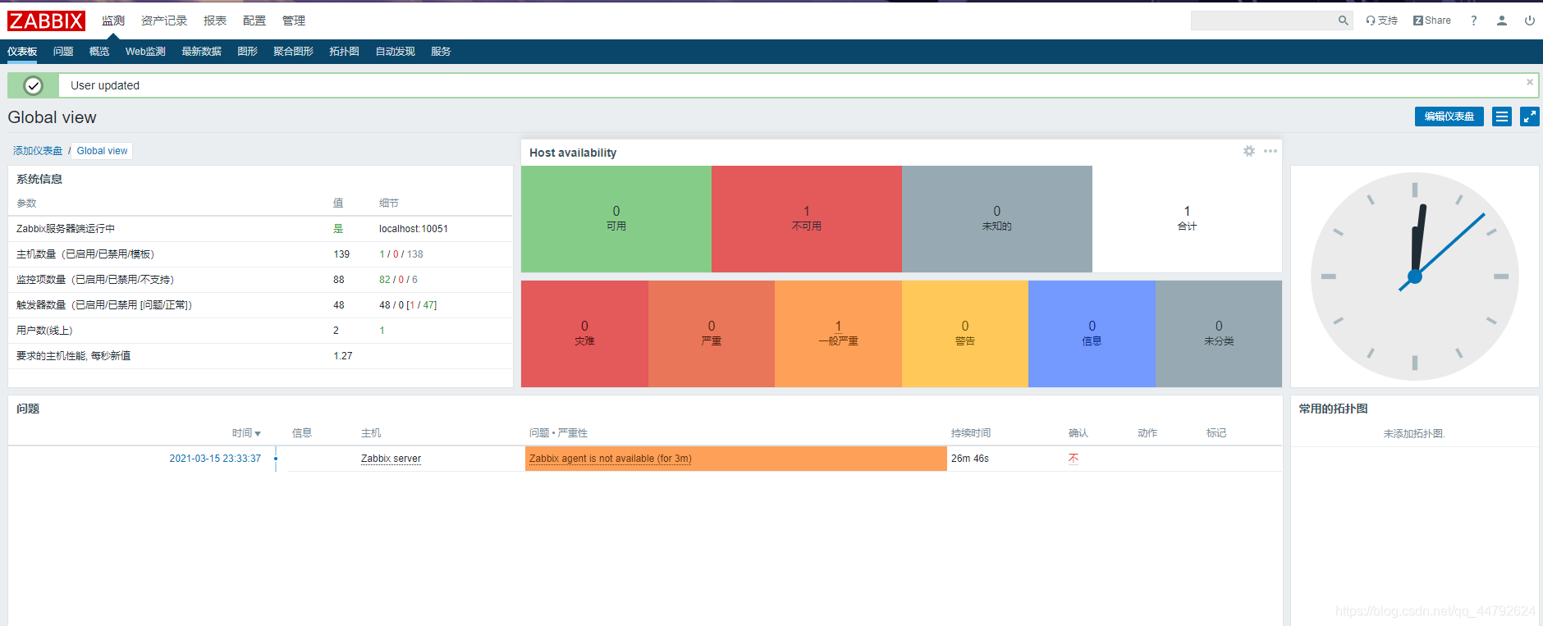Click the red 不可用 availability tile
Image resolution: width=1543 pixels, height=626 pixels.
(x=807, y=219)
